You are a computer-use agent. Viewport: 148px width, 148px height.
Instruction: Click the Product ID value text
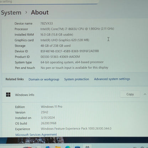(60, 57)
